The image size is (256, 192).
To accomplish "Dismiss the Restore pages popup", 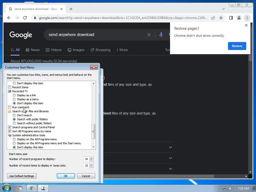I will (x=246, y=25).
